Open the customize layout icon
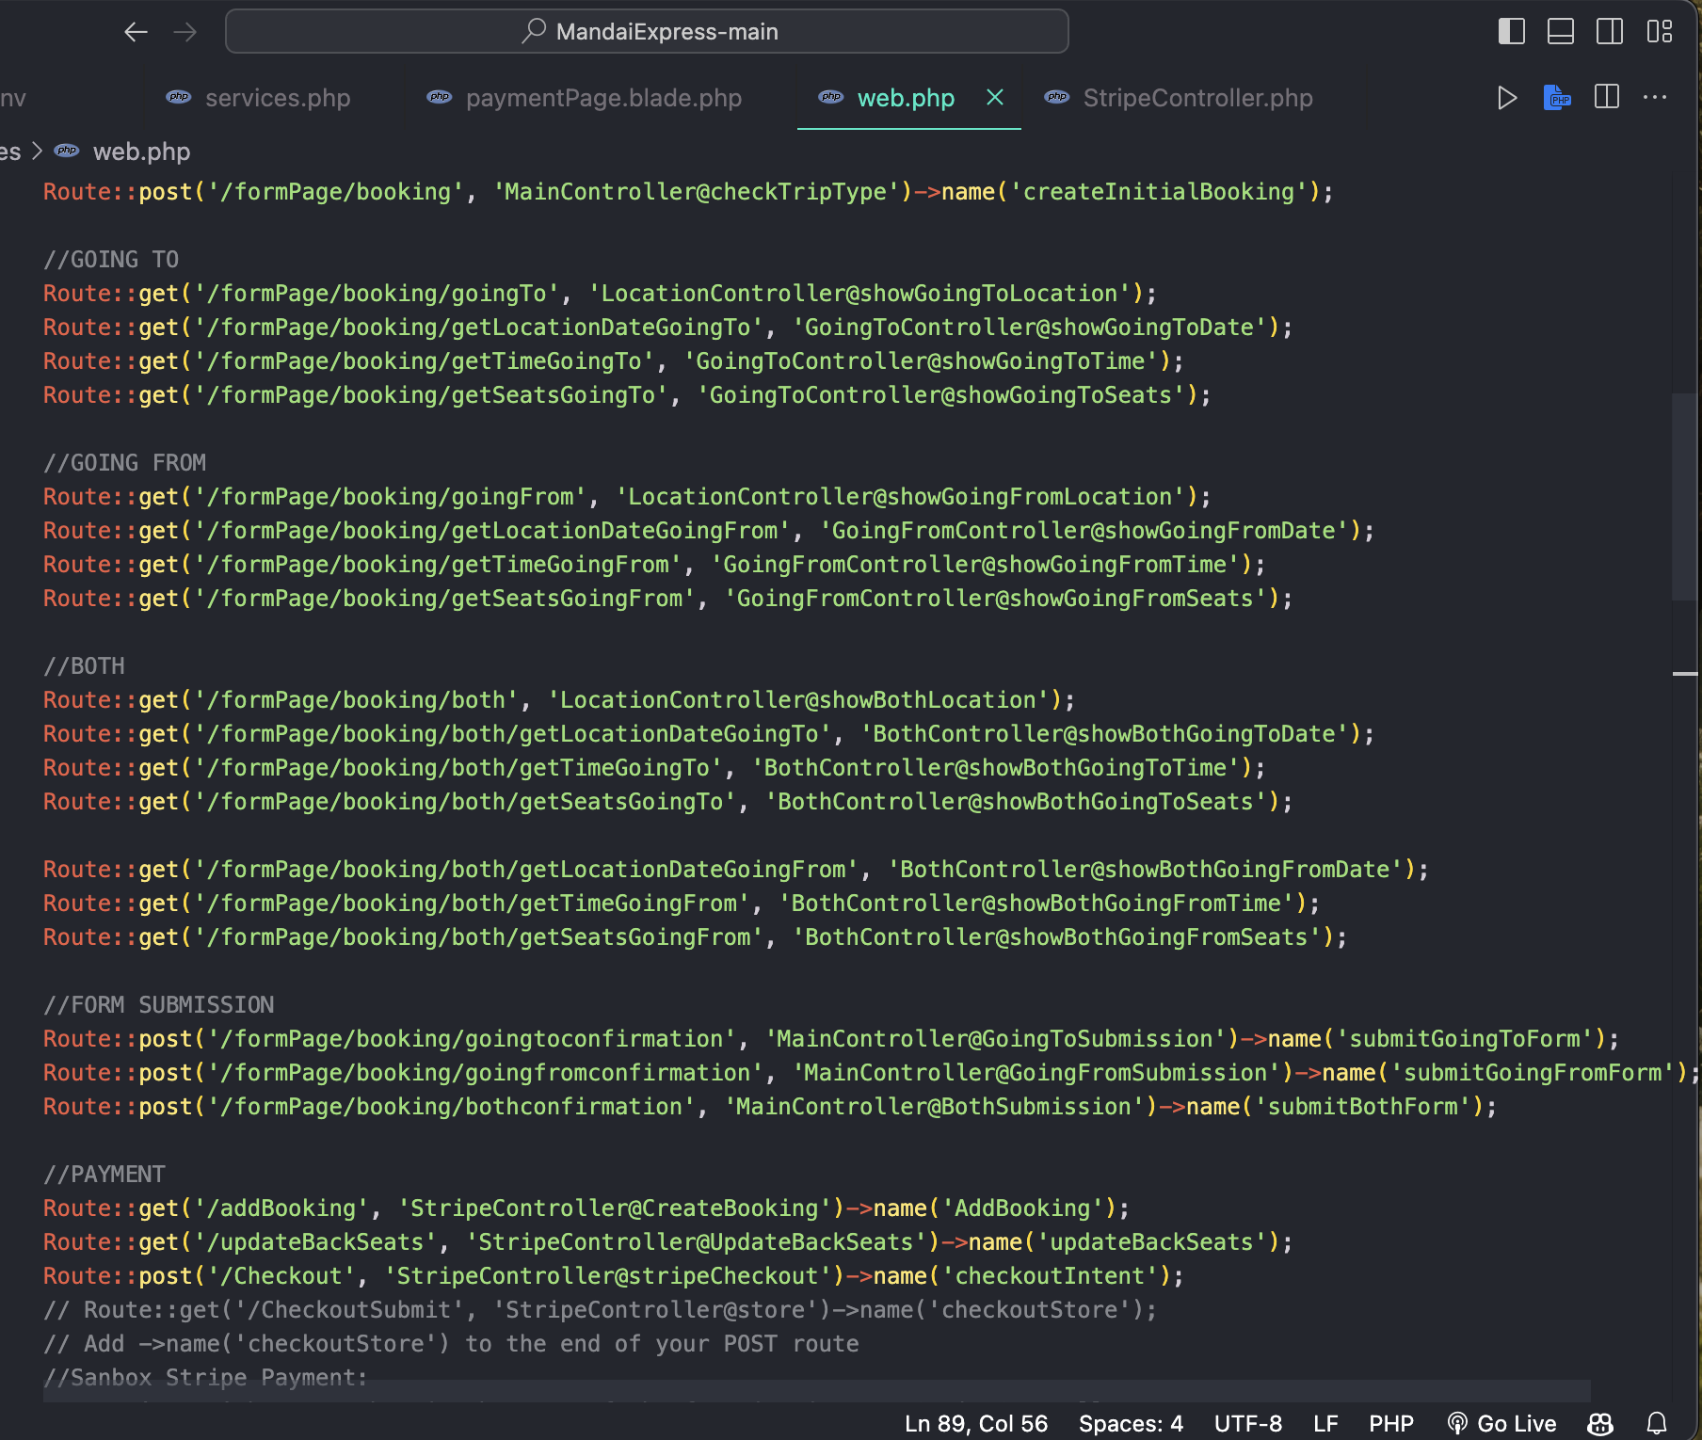Image resolution: width=1702 pixels, height=1440 pixels. click(1660, 31)
